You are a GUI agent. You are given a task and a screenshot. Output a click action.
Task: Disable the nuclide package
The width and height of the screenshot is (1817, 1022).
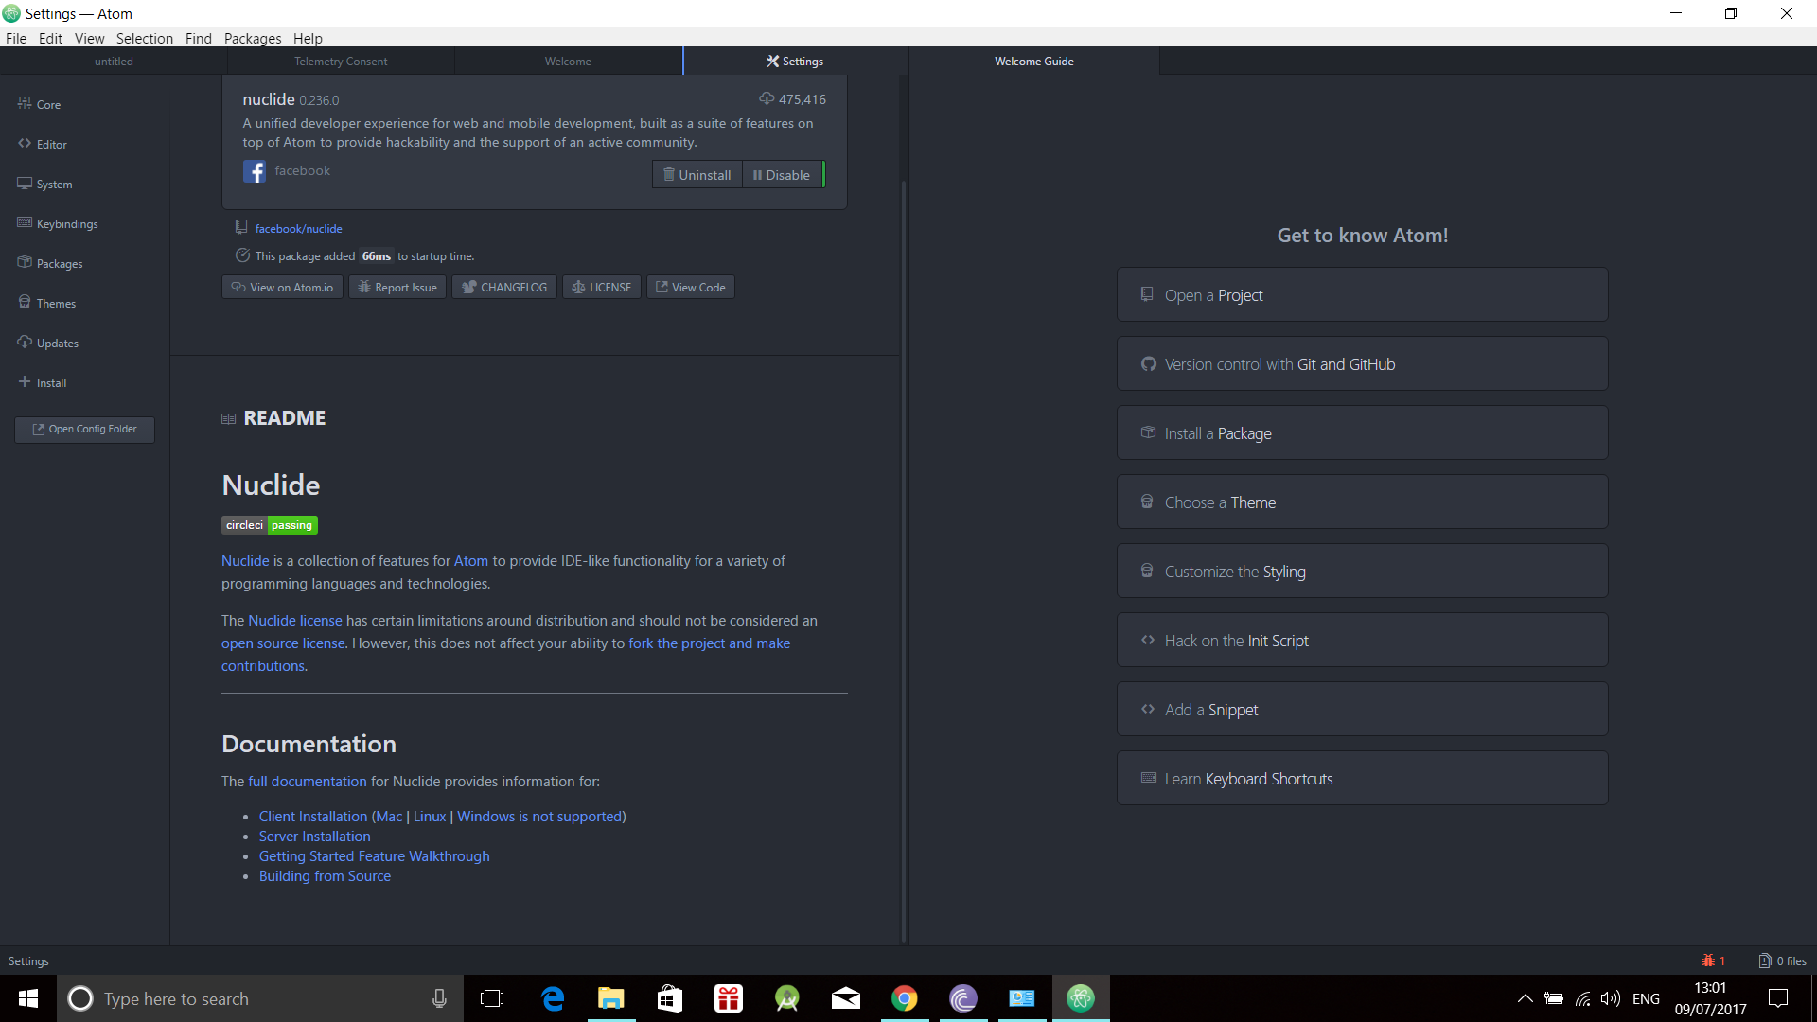782,174
